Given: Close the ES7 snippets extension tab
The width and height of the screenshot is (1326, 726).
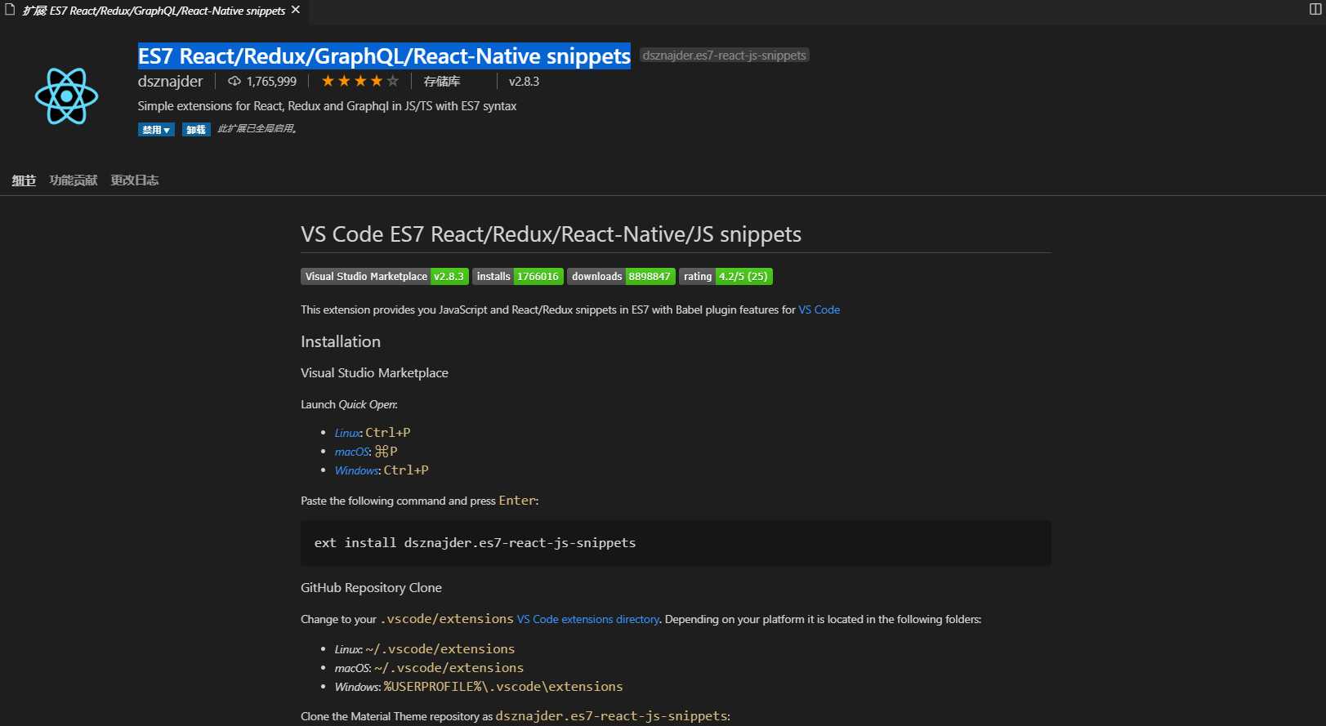Looking at the screenshot, I should pos(296,10).
